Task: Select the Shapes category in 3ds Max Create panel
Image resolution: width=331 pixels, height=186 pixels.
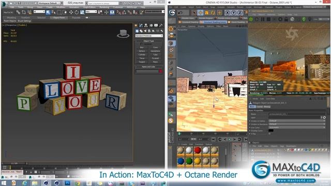Action: pyautogui.click(x=141, y=31)
